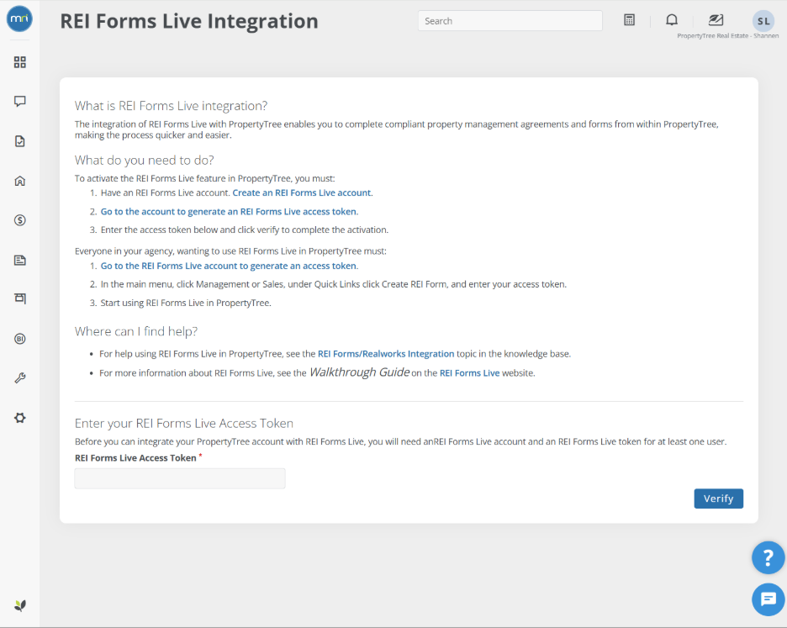Open 'Go to the REI Forms Live account' link
This screenshot has height=628, width=787.
tap(230, 266)
